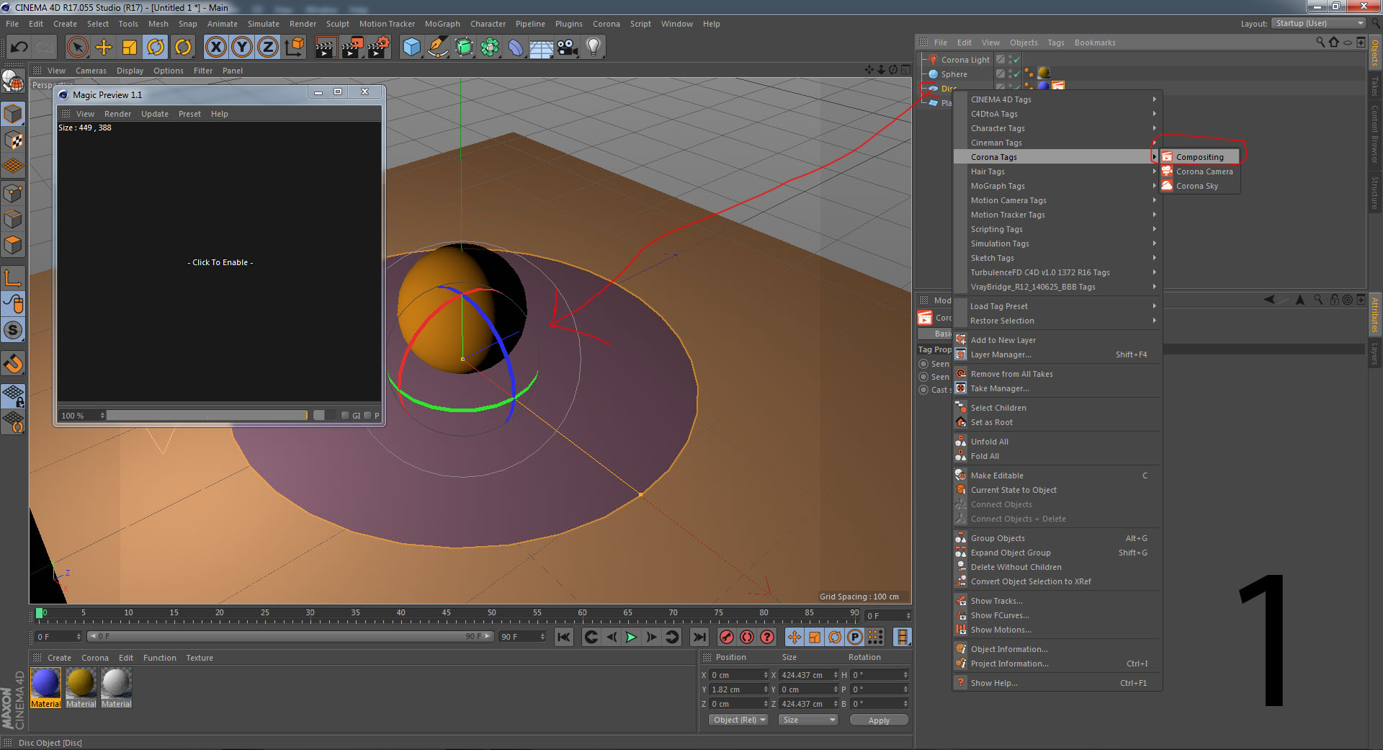The image size is (1383, 750).
Task: Toggle P checkbox in Magic Preview
Action: click(x=367, y=415)
